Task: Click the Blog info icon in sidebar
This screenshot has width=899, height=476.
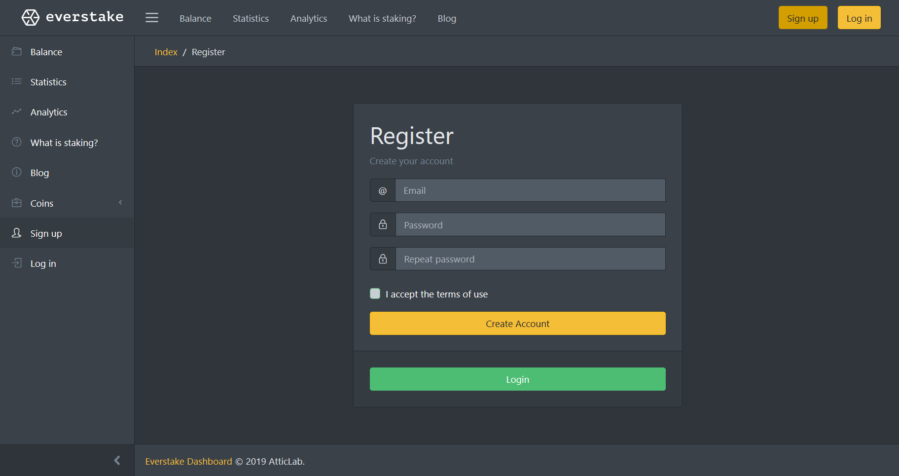Action: (17, 172)
